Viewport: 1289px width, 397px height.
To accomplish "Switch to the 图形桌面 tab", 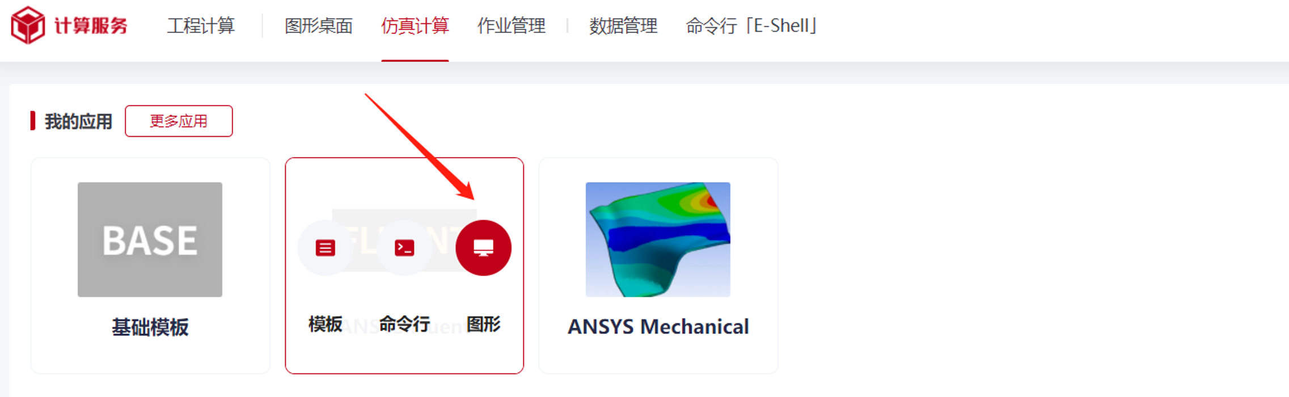I will pos(318,26).
